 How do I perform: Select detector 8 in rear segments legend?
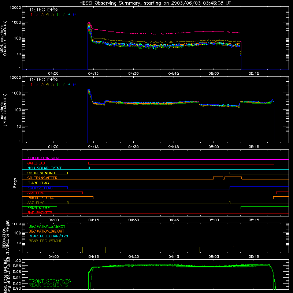point(69,85)
